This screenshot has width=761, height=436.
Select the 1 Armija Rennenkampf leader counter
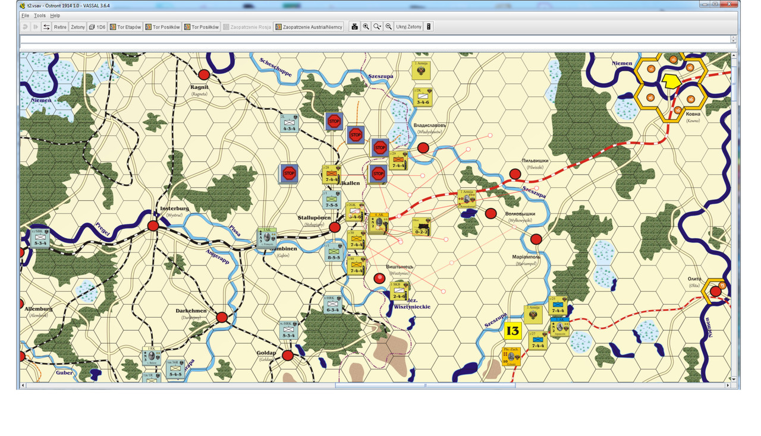tap(467, 198)
